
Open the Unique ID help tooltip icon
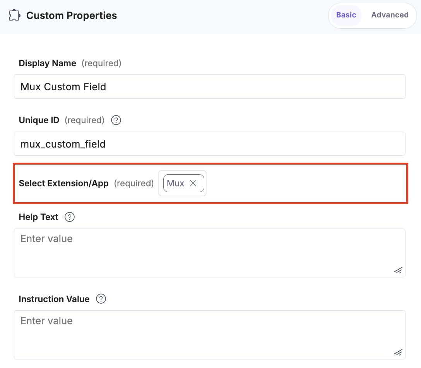tap(116, 120)
